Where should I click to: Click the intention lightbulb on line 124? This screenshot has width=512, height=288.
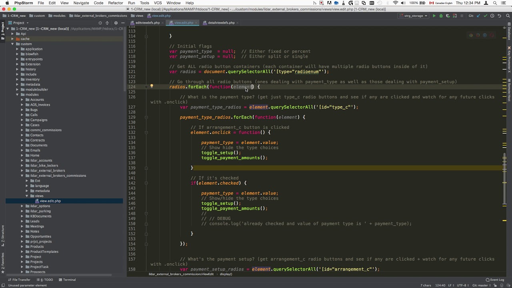tap(152, 86)
